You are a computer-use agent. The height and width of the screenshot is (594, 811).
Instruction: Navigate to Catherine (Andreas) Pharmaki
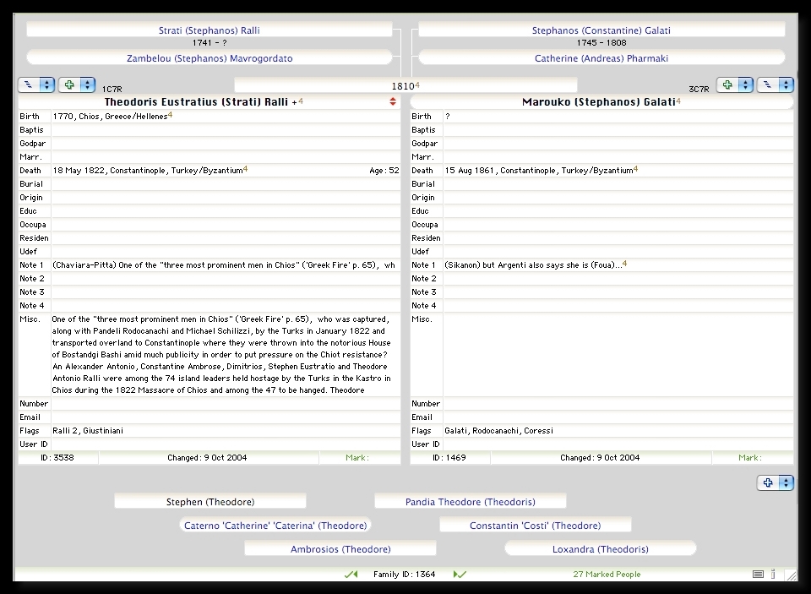[601, 58]
